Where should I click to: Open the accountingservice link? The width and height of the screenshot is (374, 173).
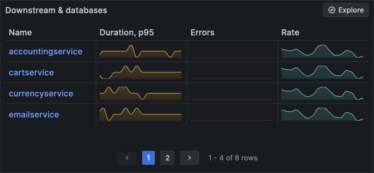point(46,51)
